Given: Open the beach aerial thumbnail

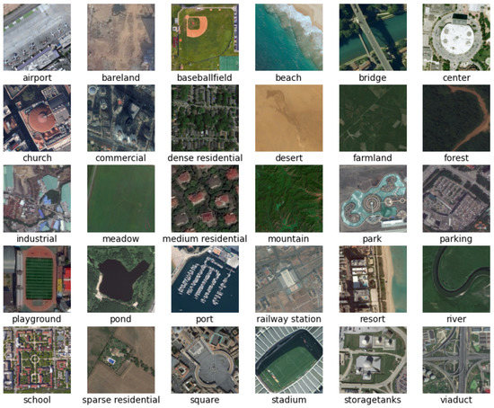Looking at the screenshot, I should (289, 37).
